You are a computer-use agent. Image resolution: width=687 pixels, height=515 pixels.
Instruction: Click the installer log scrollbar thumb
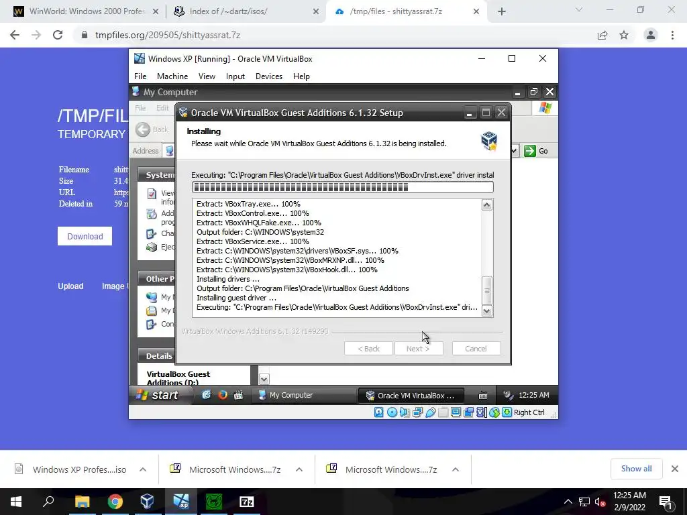coord(487,290)
